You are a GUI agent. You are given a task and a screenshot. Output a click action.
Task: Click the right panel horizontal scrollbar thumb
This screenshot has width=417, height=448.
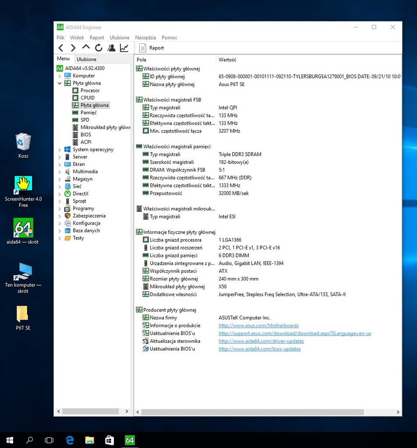coord(252,412)
